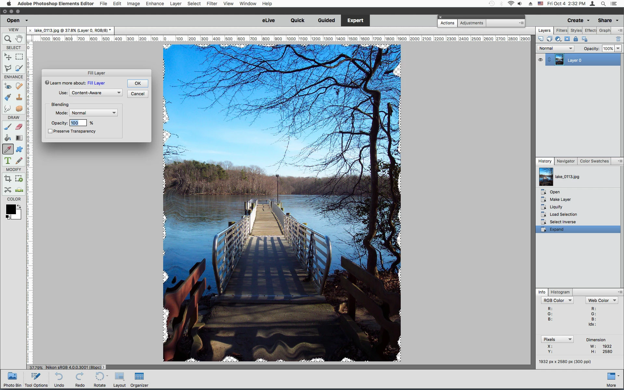Expand the layer Opacity dropdown arrow
This screenshot has width=624, height=390.
pos(618,48)
